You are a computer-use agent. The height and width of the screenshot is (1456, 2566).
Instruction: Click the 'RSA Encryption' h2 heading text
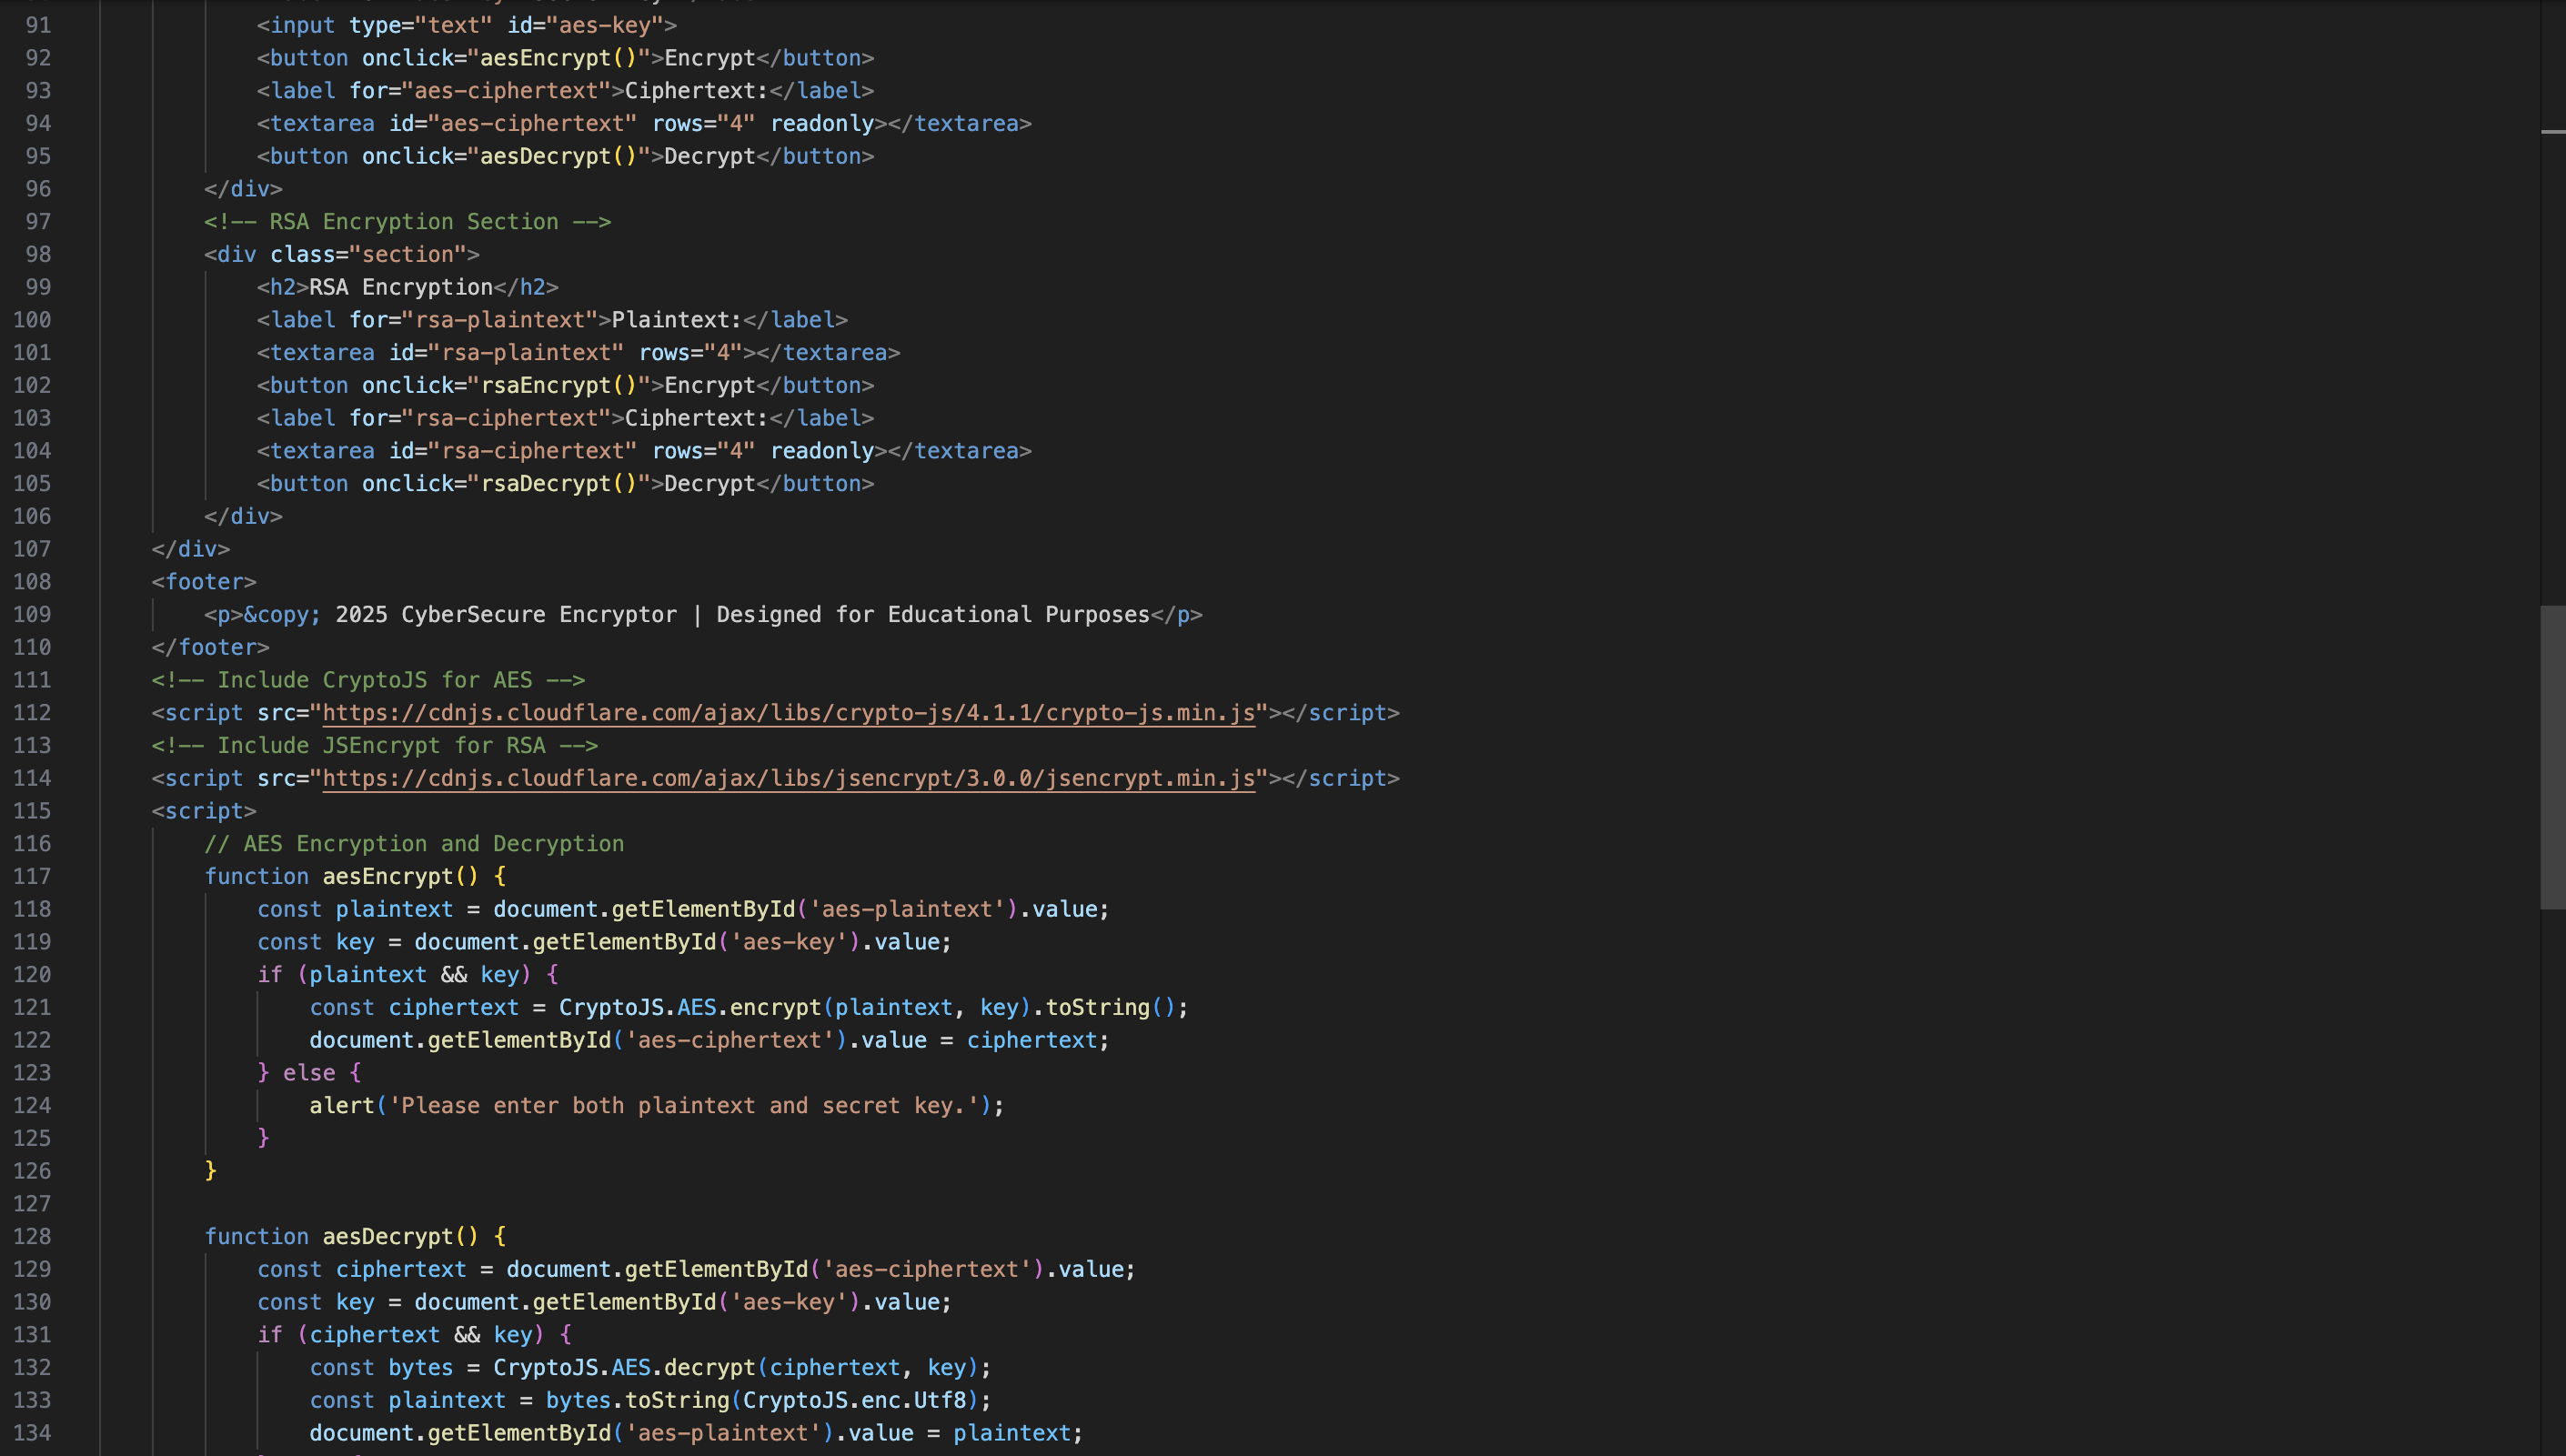(400, 287)
